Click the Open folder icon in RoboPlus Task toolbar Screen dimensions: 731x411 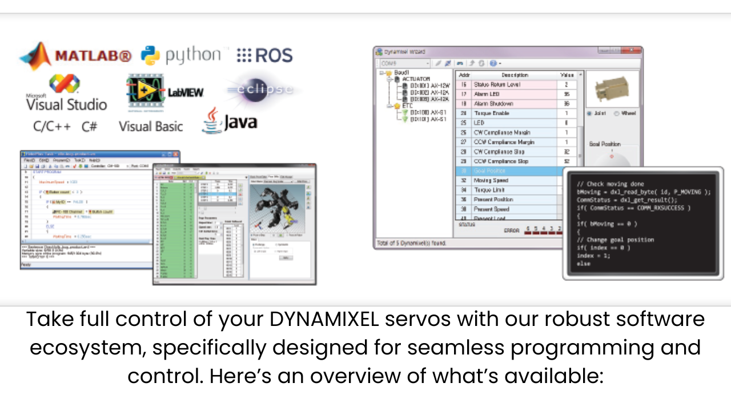tap(31, 166)
